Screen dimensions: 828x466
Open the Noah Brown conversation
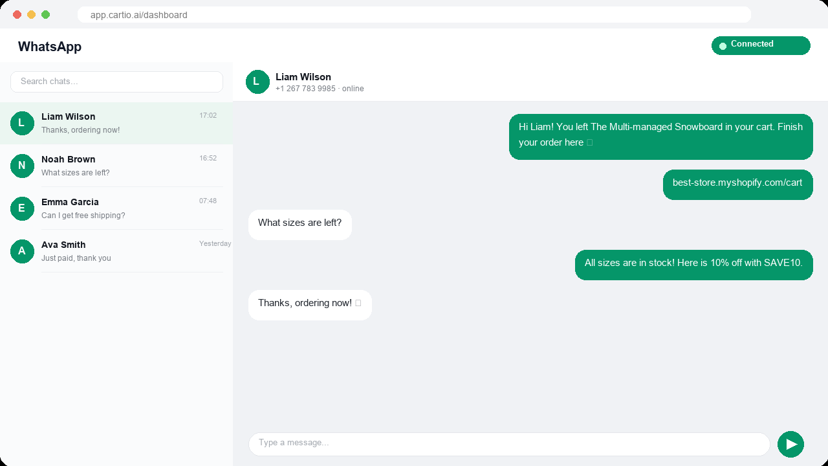[116, 166]
